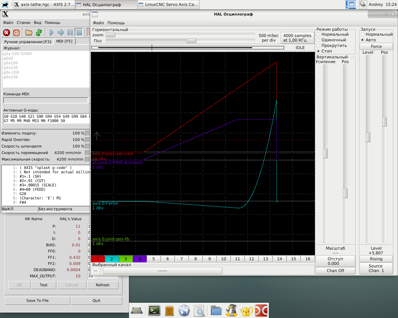
Task: Click the Save To File button
Action: [37, 300]
